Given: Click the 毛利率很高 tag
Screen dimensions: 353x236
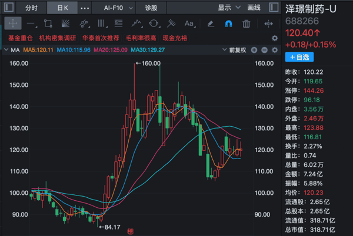Looking at the screenshot, I should [141, 38].
